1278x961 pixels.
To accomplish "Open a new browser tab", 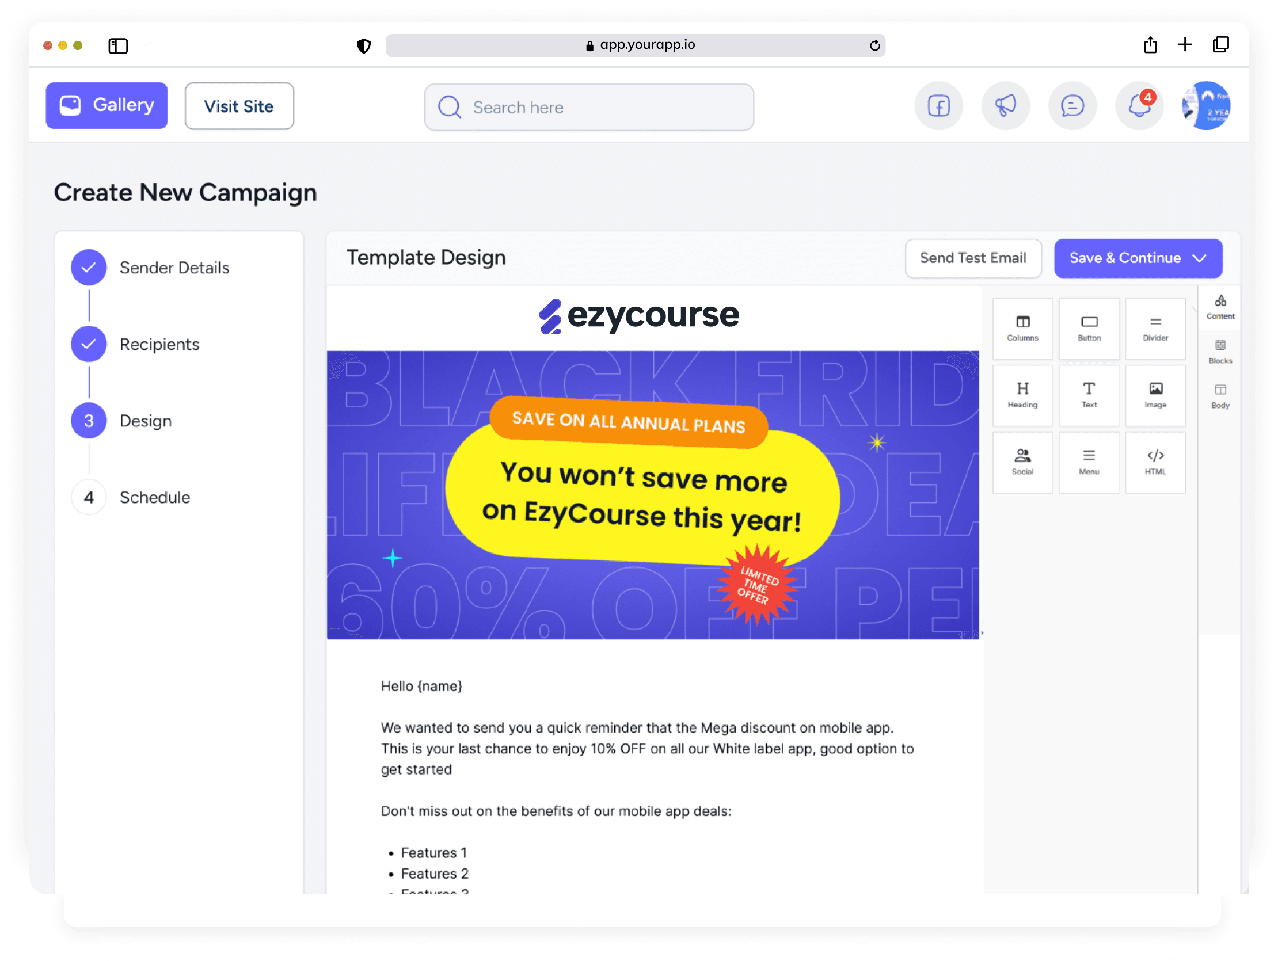I will [x=1185, y=44].
